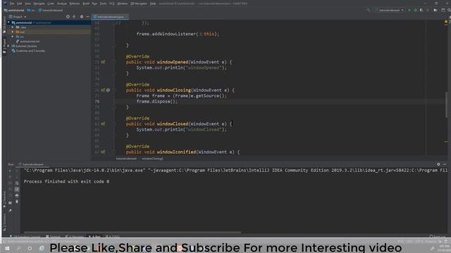Click print icon in Run console
This screenshot has height=253, width=451.
(x=17, y=195)
